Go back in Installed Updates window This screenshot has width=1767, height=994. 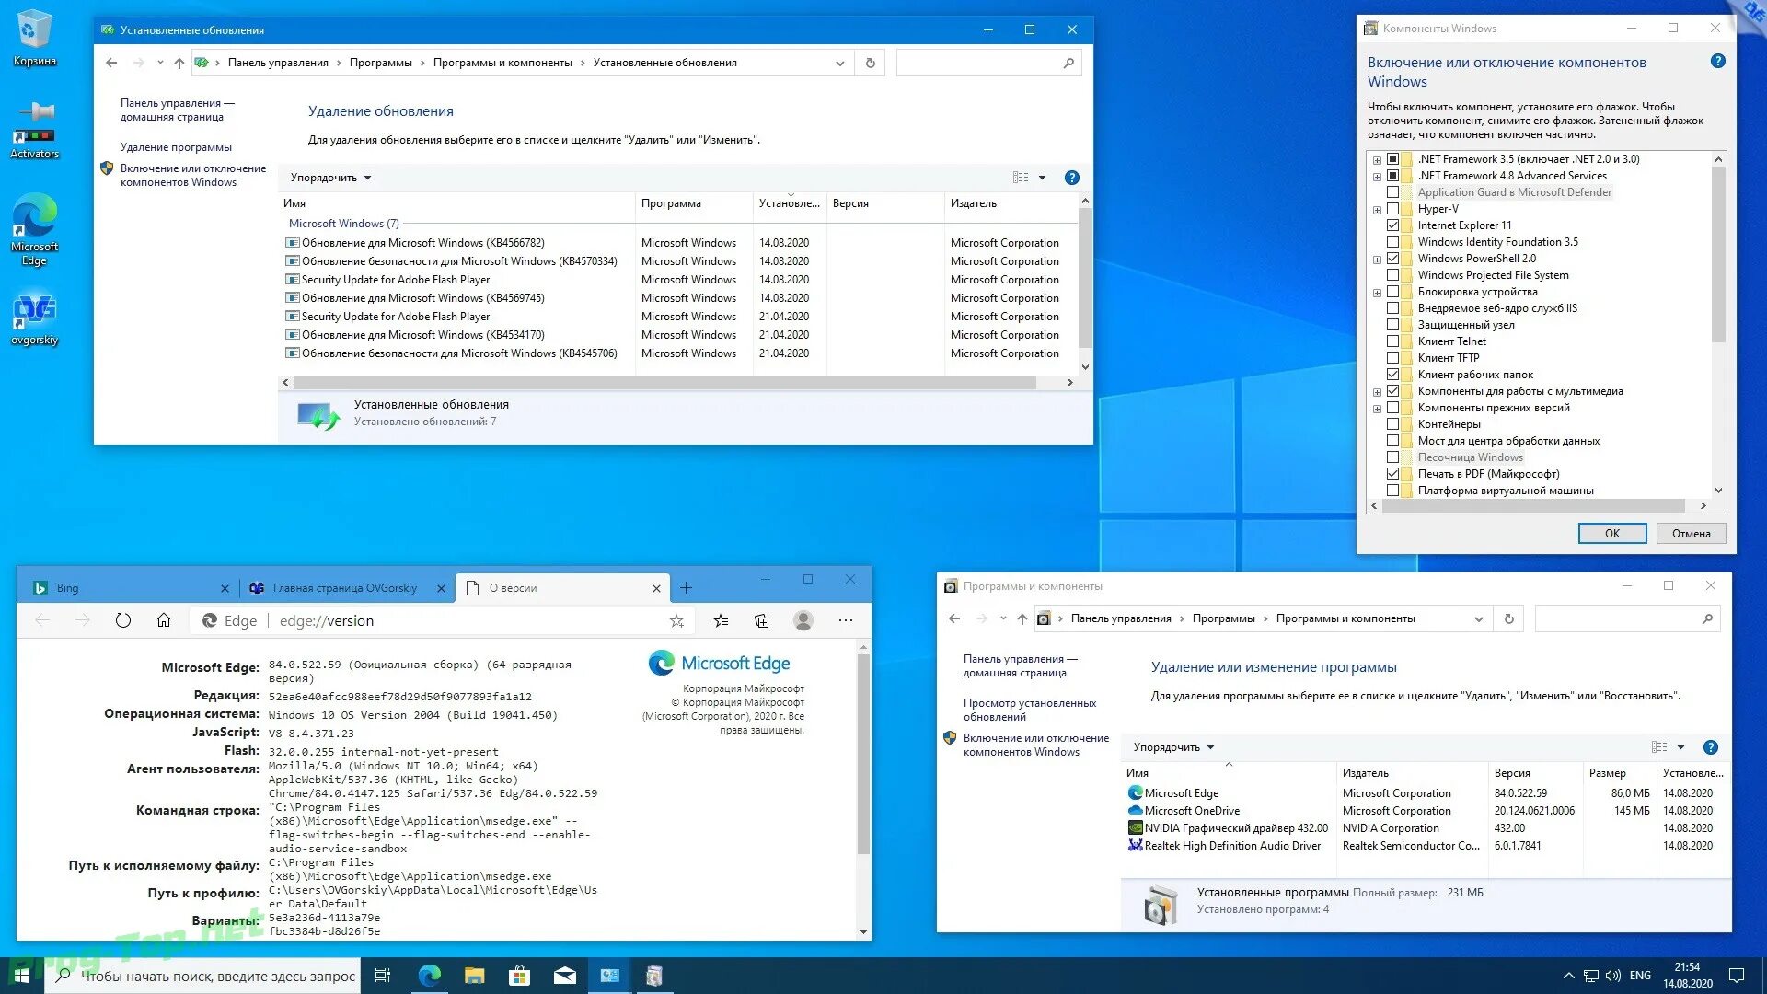(x=111, y=63)
